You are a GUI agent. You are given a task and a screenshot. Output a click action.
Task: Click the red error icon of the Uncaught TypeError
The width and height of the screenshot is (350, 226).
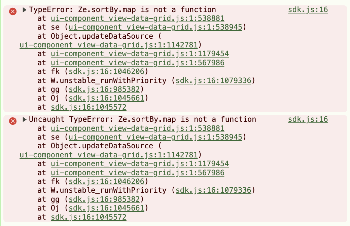[13, 121]
